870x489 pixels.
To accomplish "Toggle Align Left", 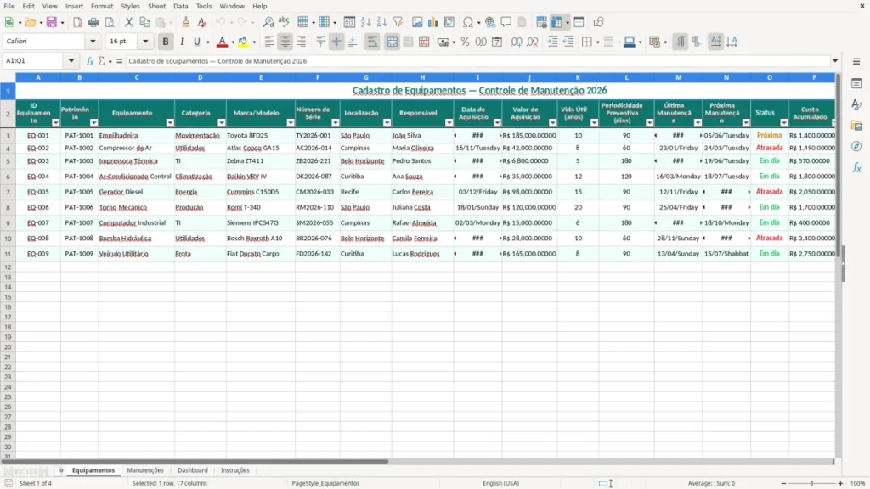I will (269, 42).
